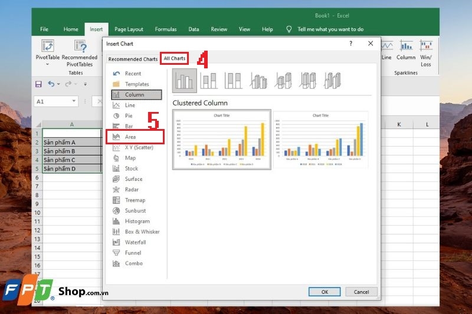
Task: Click the PivotTable icon
Action: 48,46
